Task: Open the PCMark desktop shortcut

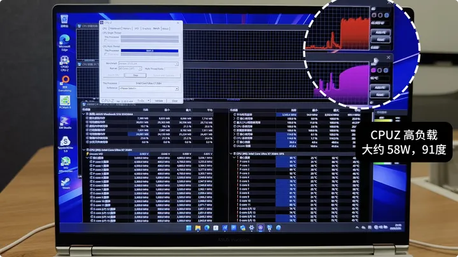Action: coord(65,102)
